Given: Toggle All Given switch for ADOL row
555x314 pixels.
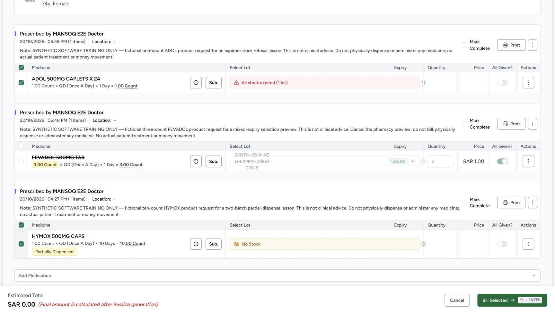Looking at the screenshot, I should [x=502, y=83].
